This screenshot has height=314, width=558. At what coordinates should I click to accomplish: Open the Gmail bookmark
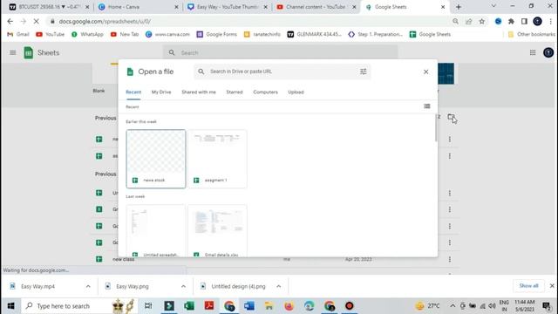tap(18, 34)
